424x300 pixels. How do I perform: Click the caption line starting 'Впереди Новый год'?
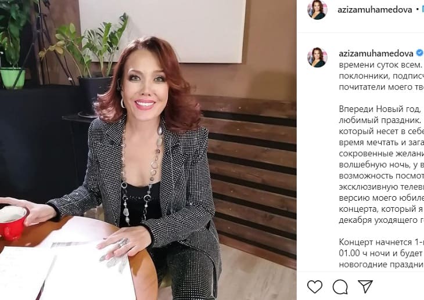coord(381,109)
